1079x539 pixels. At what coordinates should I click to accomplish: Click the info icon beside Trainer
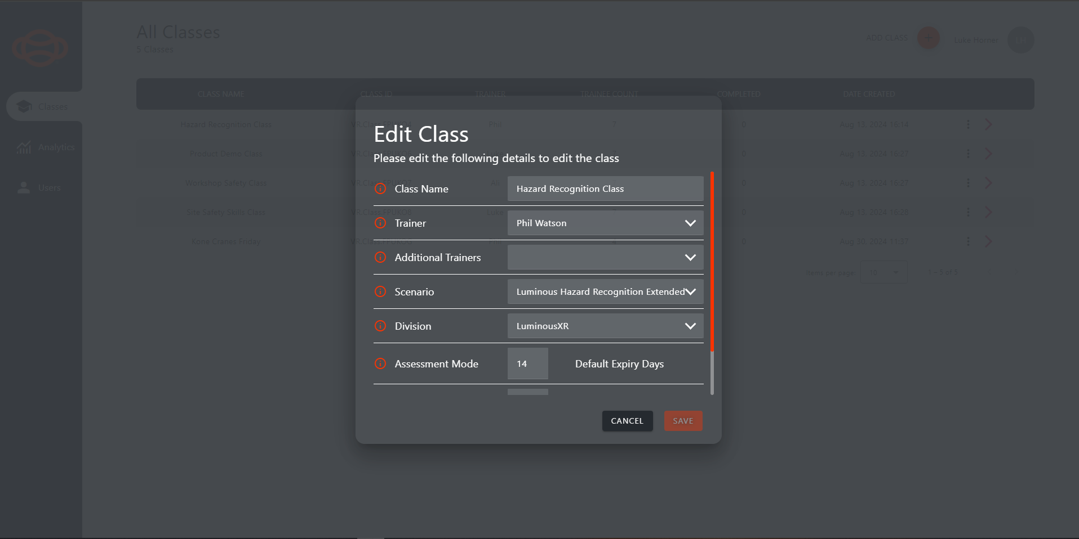coord(380,223)
